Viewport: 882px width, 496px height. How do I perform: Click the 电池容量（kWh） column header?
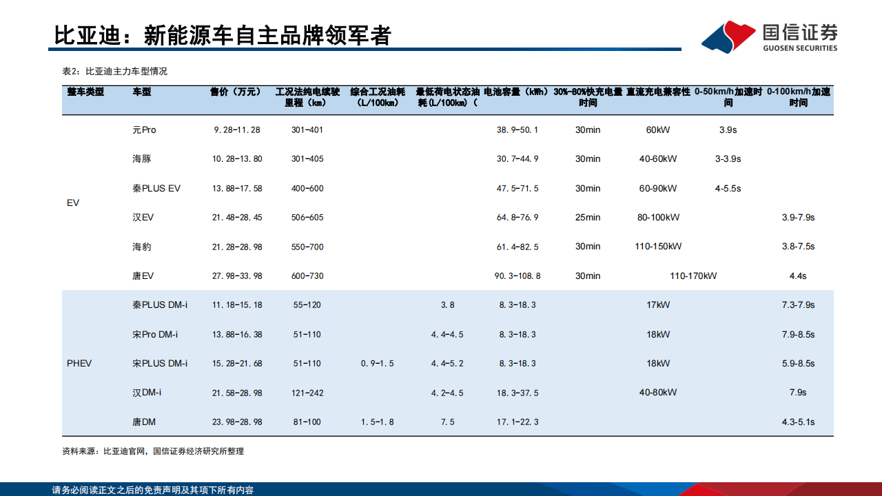(x=516, y=92)
